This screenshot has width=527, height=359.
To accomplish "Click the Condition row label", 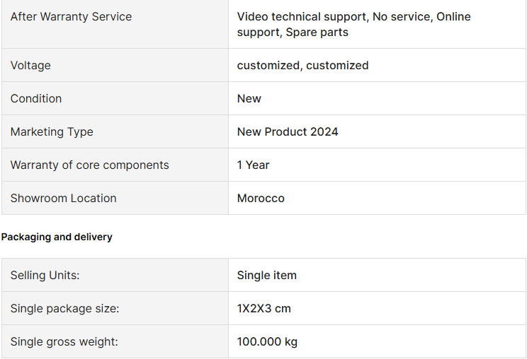I will click(x=36, y=98).
